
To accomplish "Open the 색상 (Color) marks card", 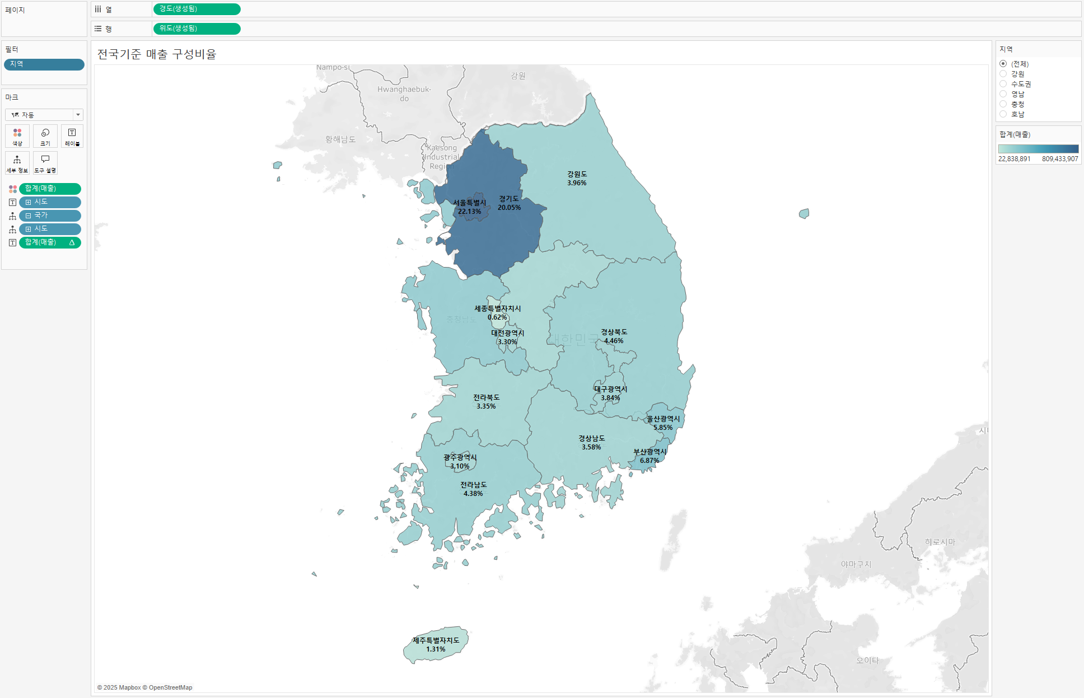I will [x=17, y=136].
